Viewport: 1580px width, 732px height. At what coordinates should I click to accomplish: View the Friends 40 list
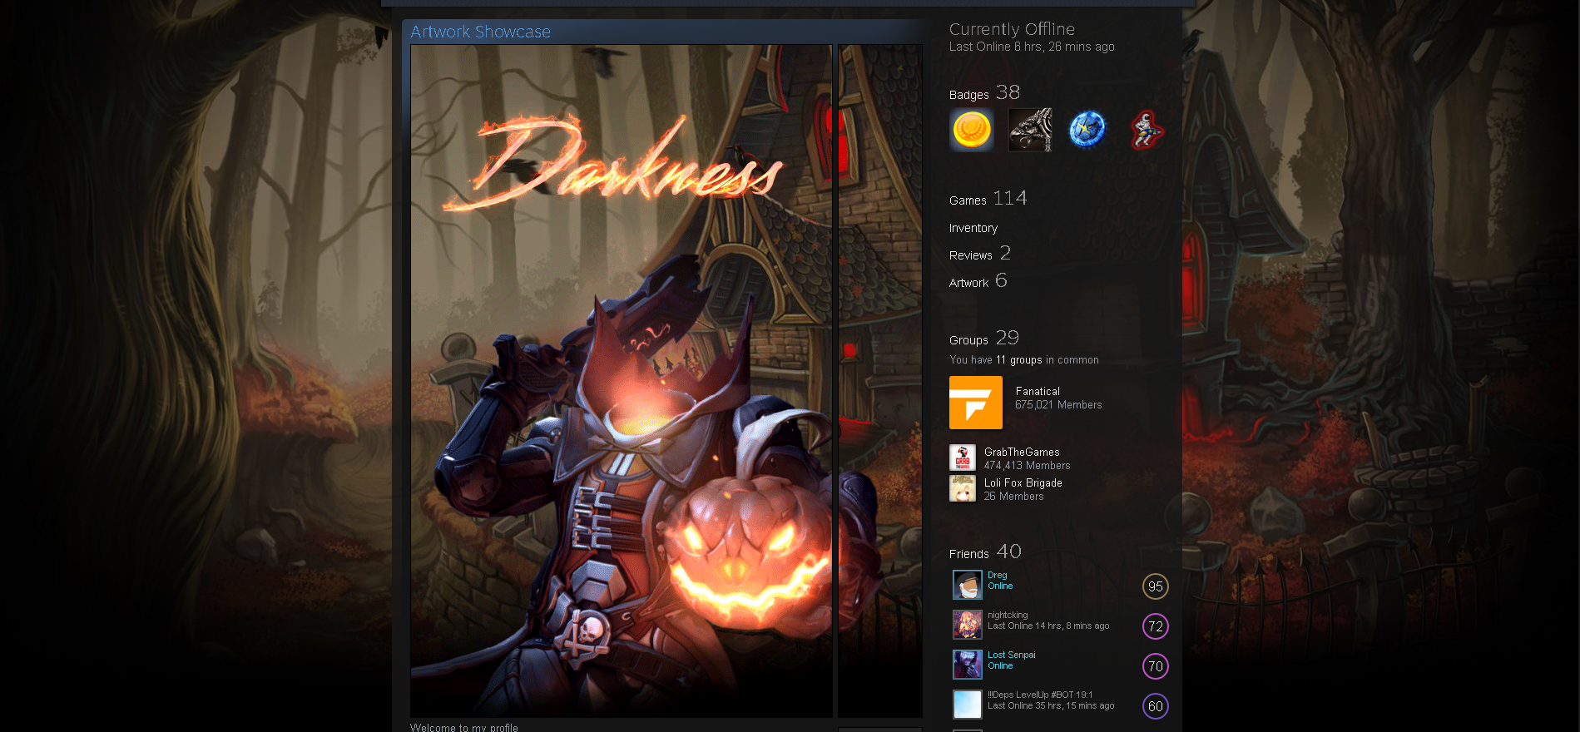click(x=985, y=552)
